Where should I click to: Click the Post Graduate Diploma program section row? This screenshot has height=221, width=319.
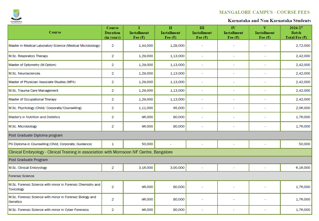36,135
